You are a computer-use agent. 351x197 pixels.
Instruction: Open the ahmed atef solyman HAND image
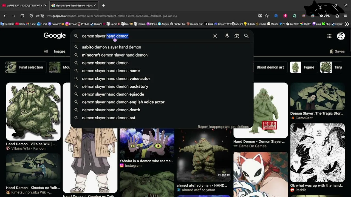tap(204, 155)
